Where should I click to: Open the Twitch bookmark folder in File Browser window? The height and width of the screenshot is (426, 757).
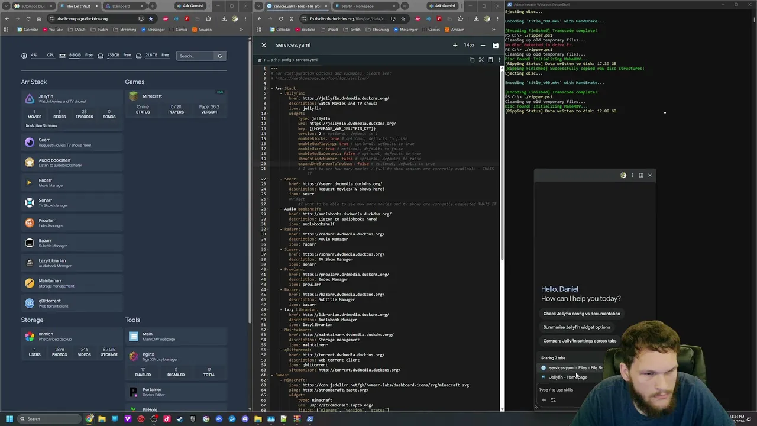point(352,30)
